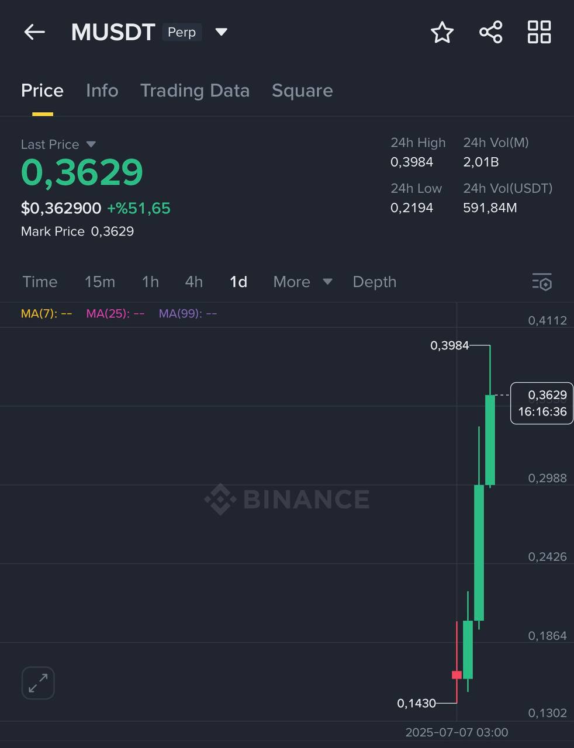Tap the 0,4112 axis price label
Screen dimensions: 574x748
click(x=547, y=320)
